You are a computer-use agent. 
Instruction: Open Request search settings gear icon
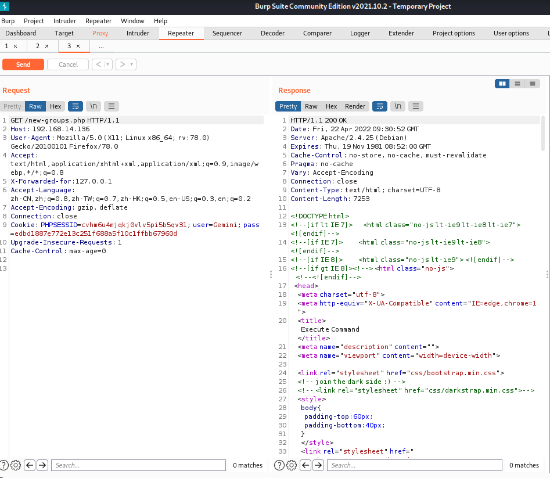point(16,465)
